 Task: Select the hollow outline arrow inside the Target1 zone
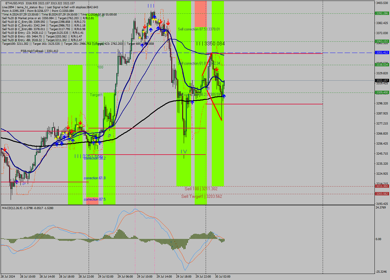pyautogui.click(x=109, y=136)
